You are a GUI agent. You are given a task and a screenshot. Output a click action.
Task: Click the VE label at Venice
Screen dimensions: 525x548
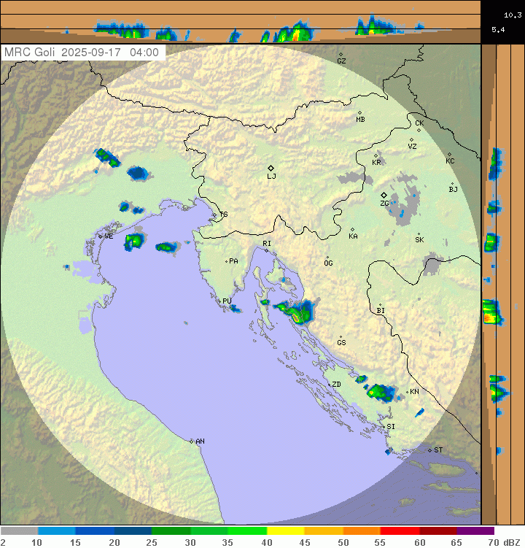click(x=109, y=236)
